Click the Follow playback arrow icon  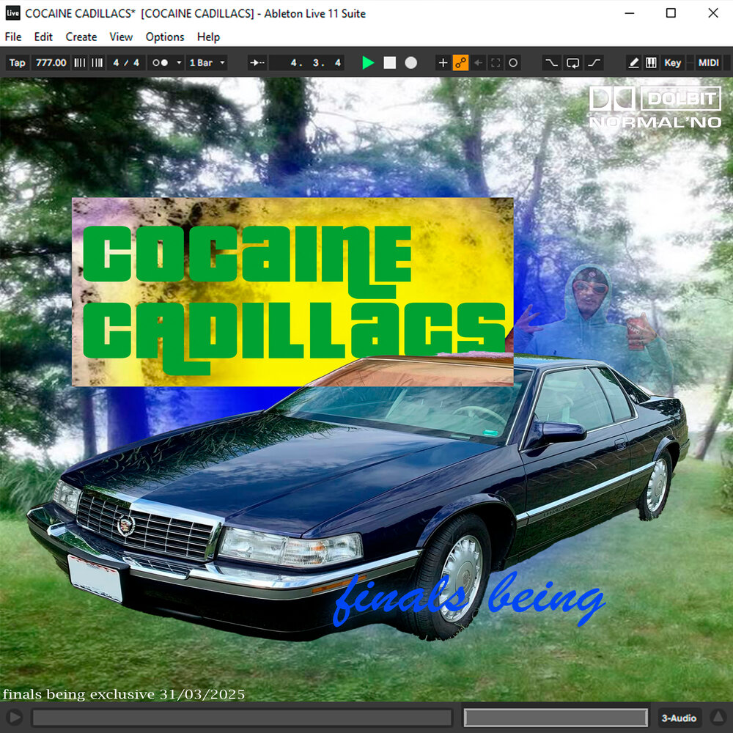tap(257, 63)
